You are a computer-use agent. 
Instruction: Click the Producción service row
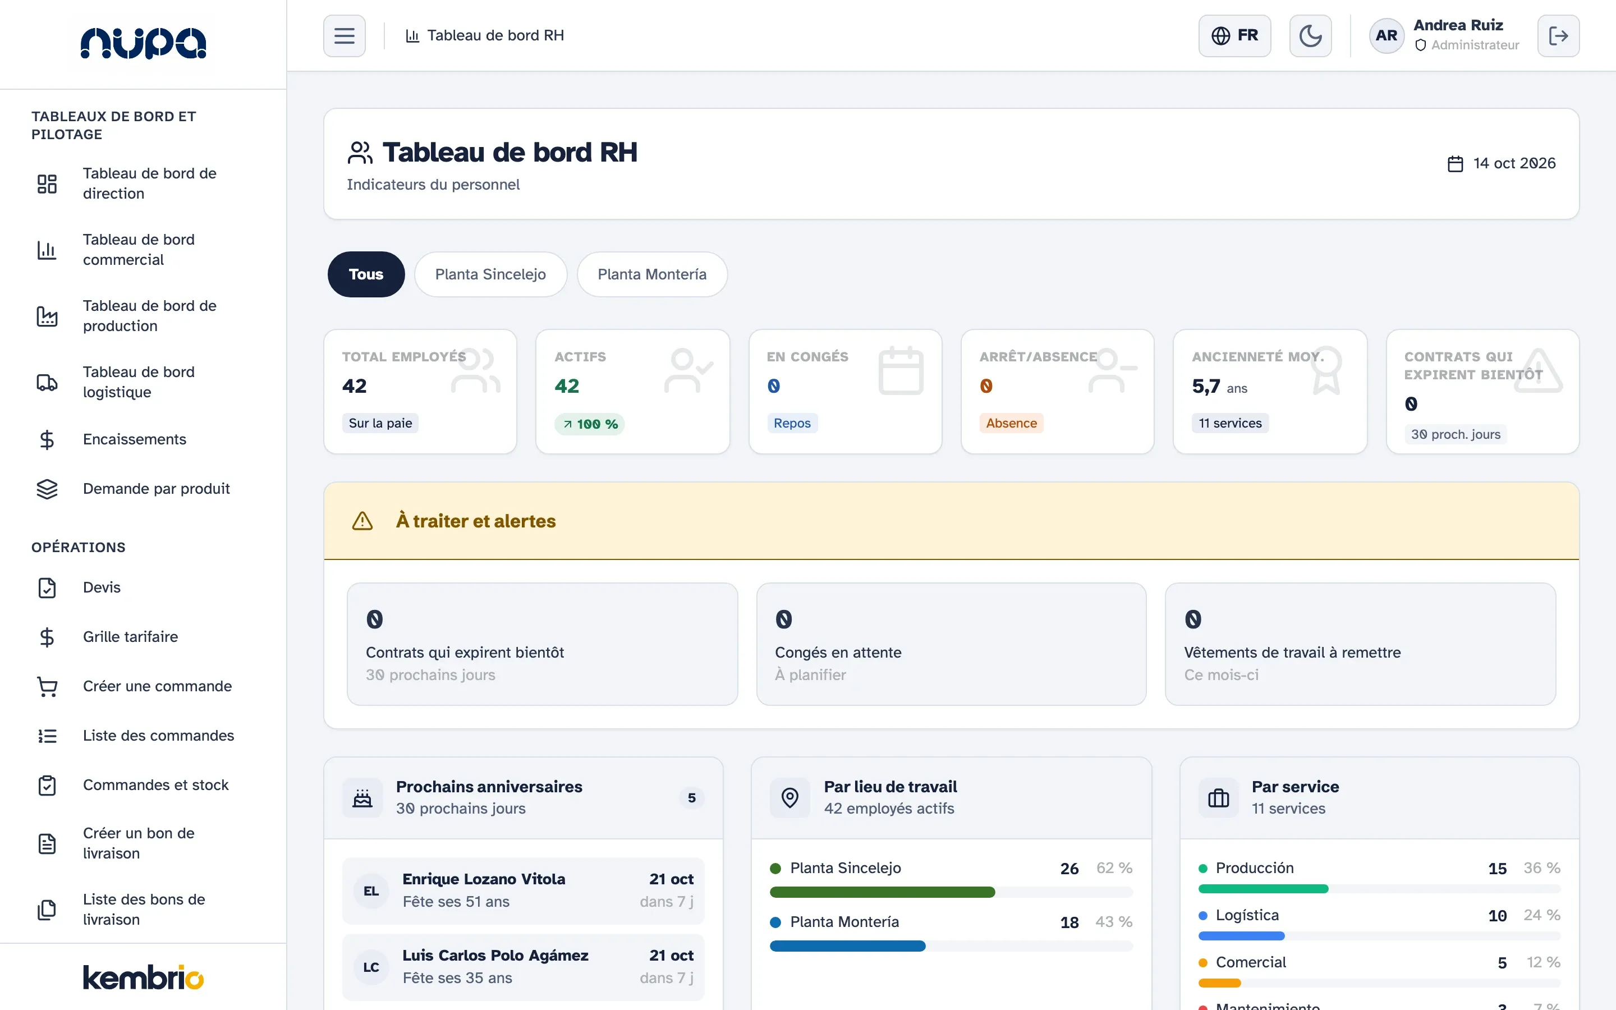click(x=1379, y=876)
